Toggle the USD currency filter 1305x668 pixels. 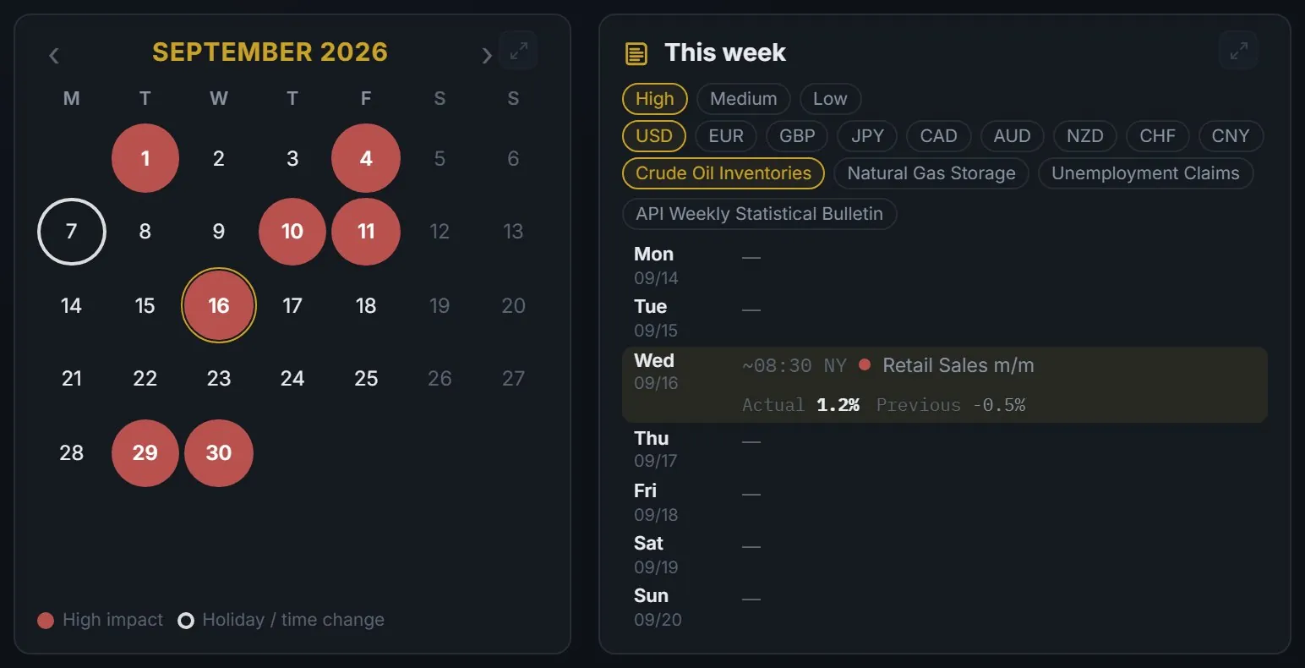coord(654,136)
